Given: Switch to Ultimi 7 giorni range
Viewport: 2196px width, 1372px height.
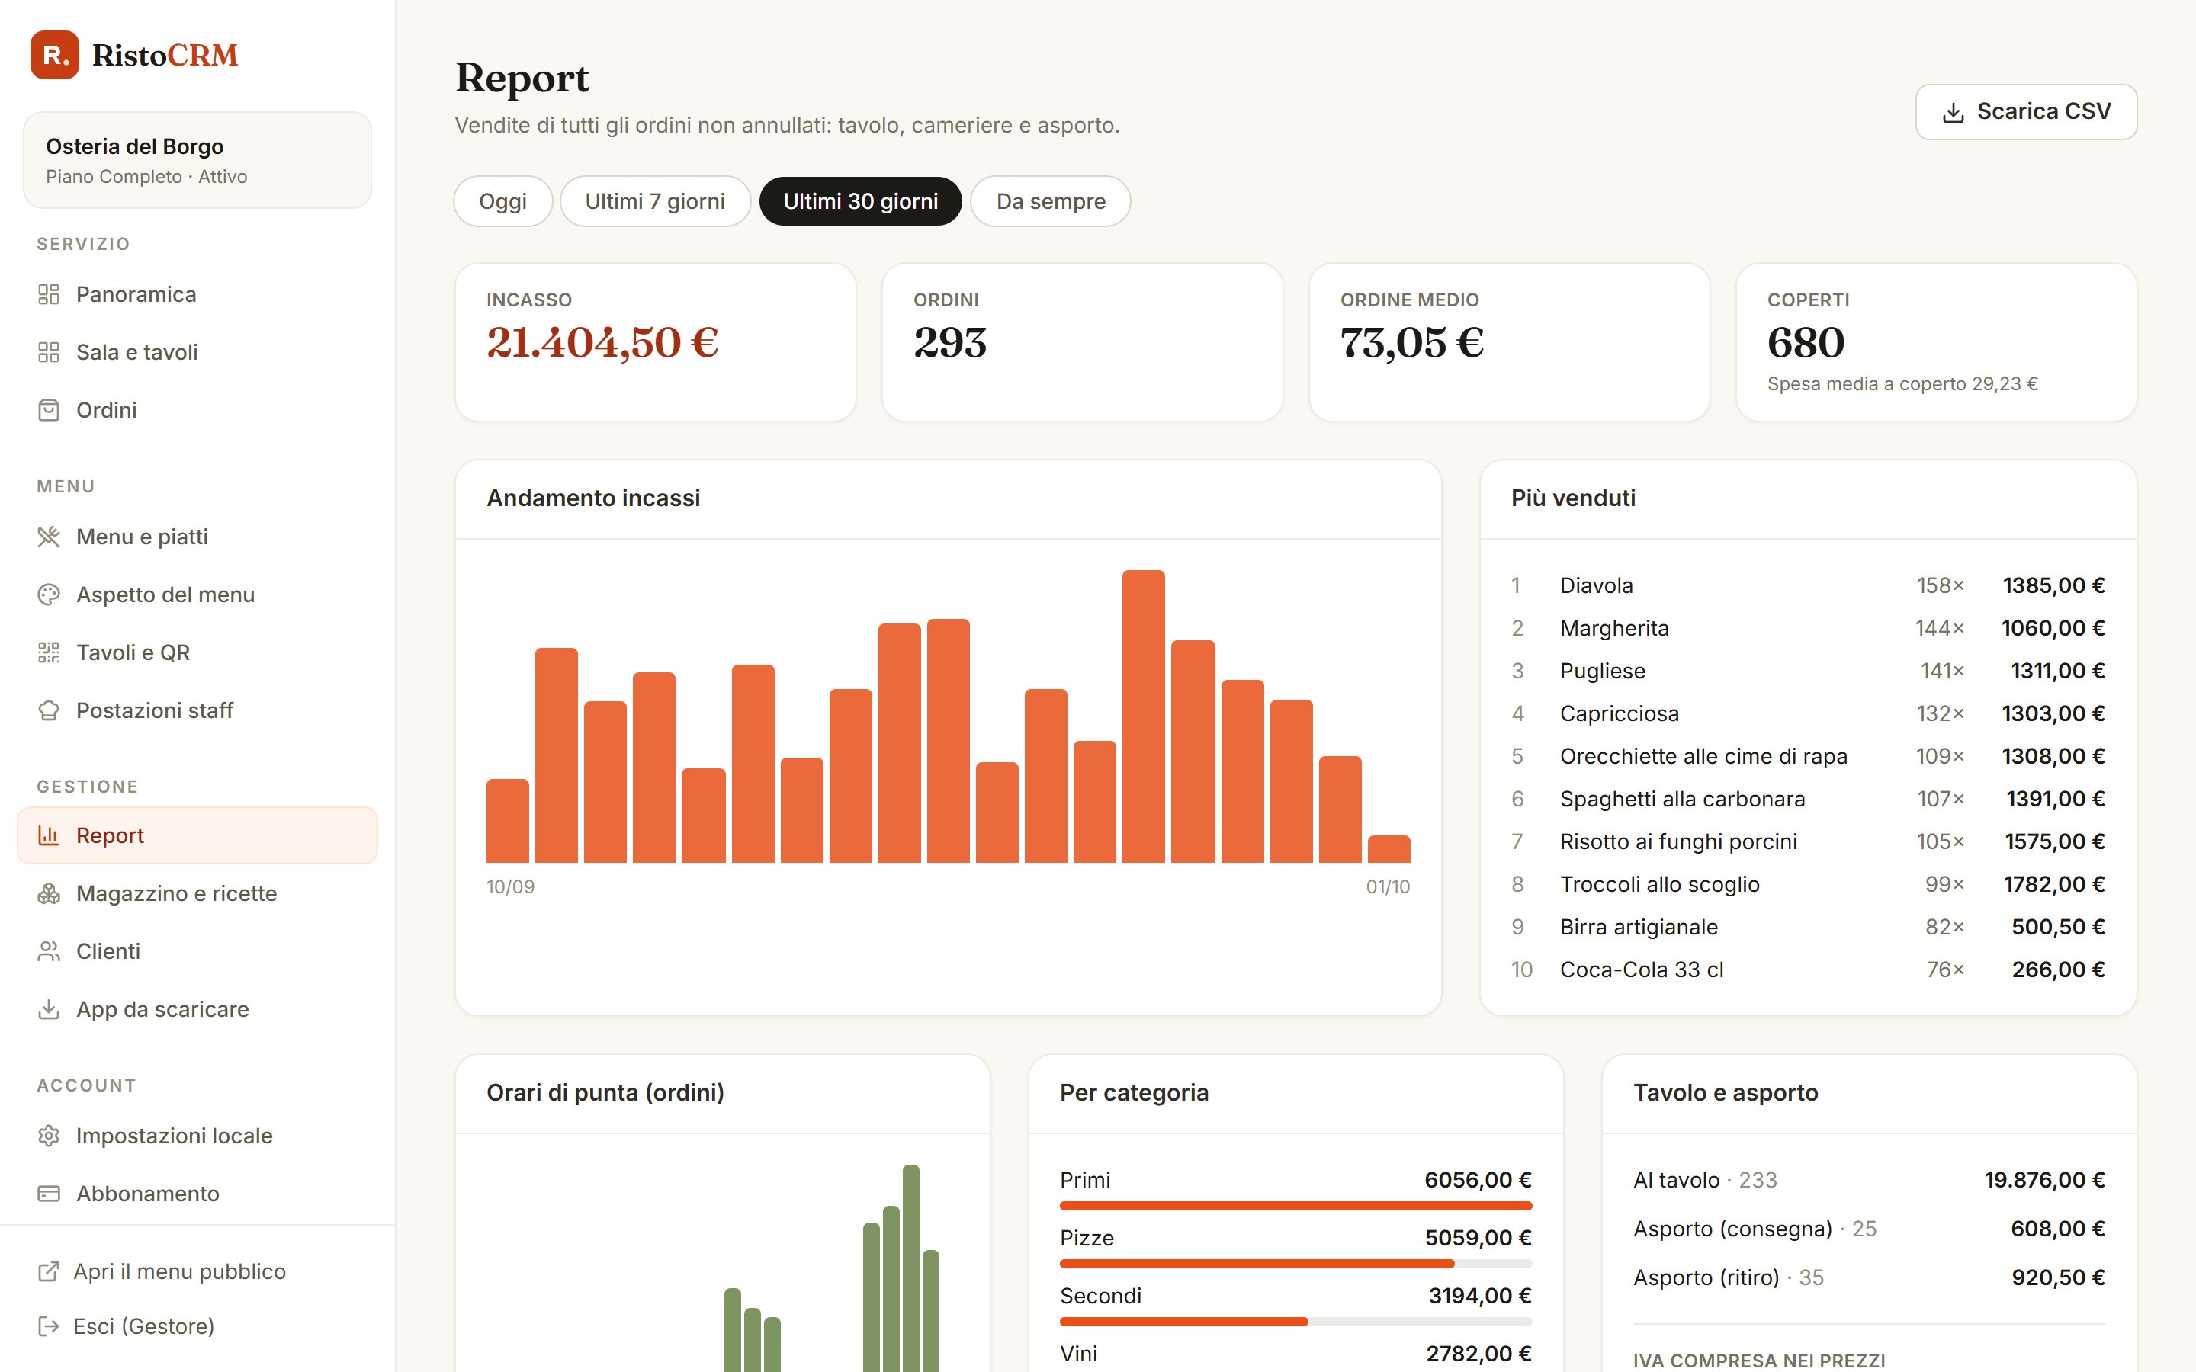Looking at the screenshot, I should (655, 200).
